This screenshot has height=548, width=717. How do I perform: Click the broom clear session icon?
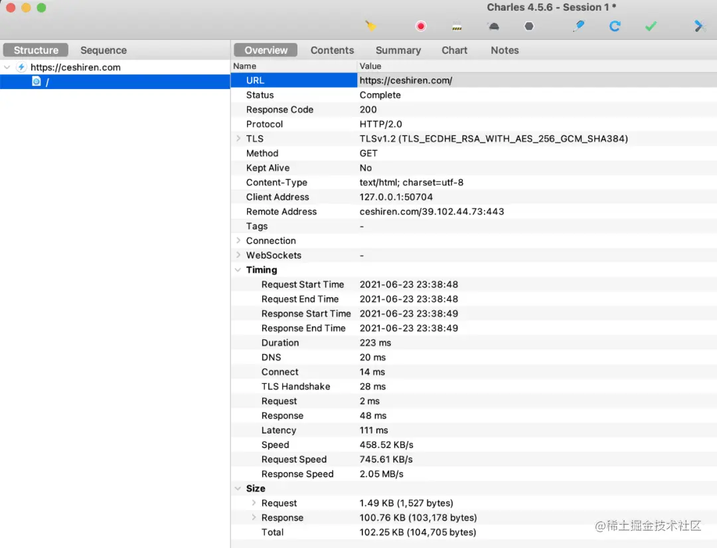(370, 26)
